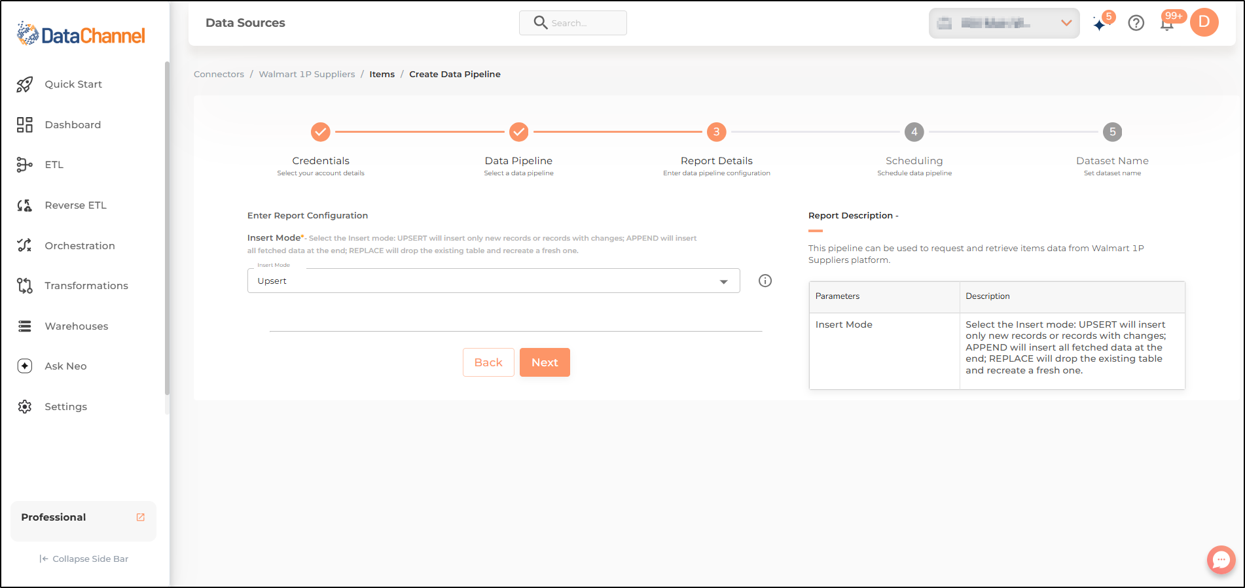This screenshot has height=588, width=1245.
Task: Click the Scheduling step label
Action: point(914,161)
